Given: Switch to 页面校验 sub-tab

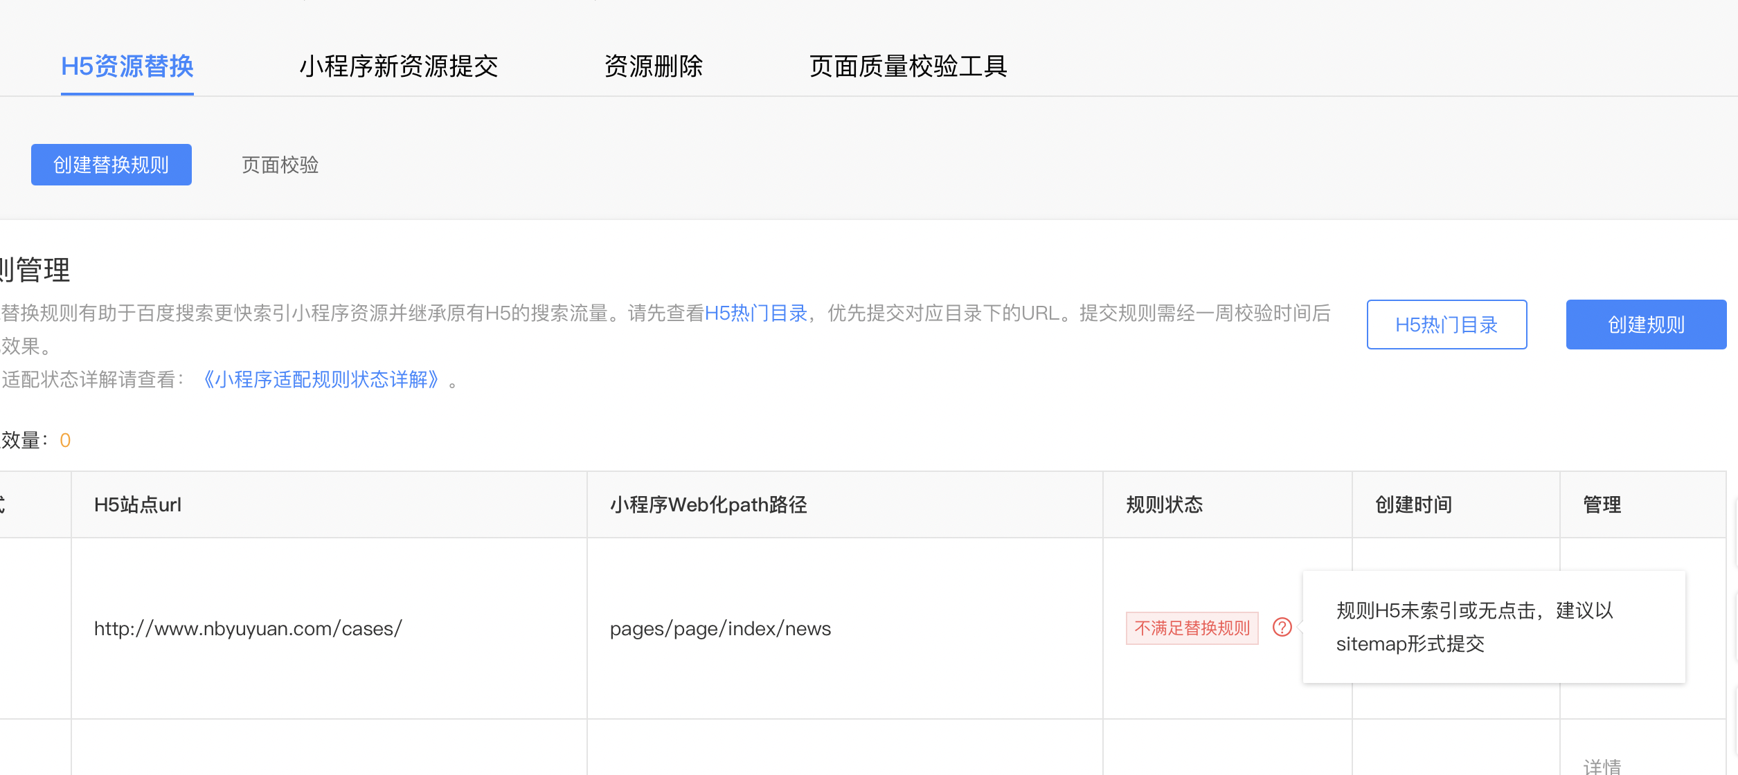Looking at the screenshot, I should 280,165.
